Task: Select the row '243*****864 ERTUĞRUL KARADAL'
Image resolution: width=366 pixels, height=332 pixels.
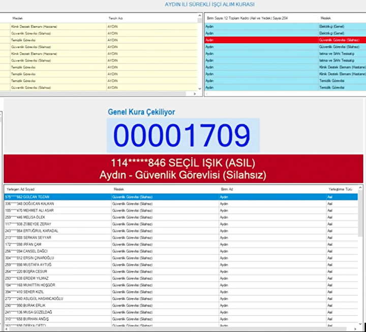Action: pyautogui.click(x=181, y=231)
